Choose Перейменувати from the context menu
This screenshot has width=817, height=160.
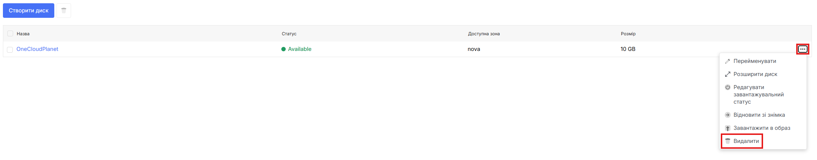point(755,61)
